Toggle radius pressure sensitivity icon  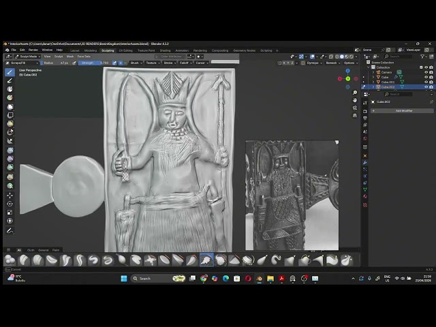coord(74,63)
